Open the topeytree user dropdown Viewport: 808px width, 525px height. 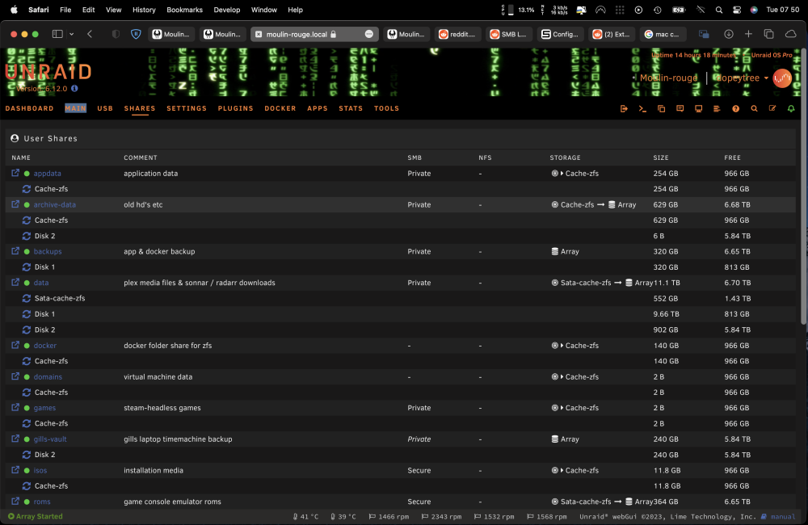[741, 78]
